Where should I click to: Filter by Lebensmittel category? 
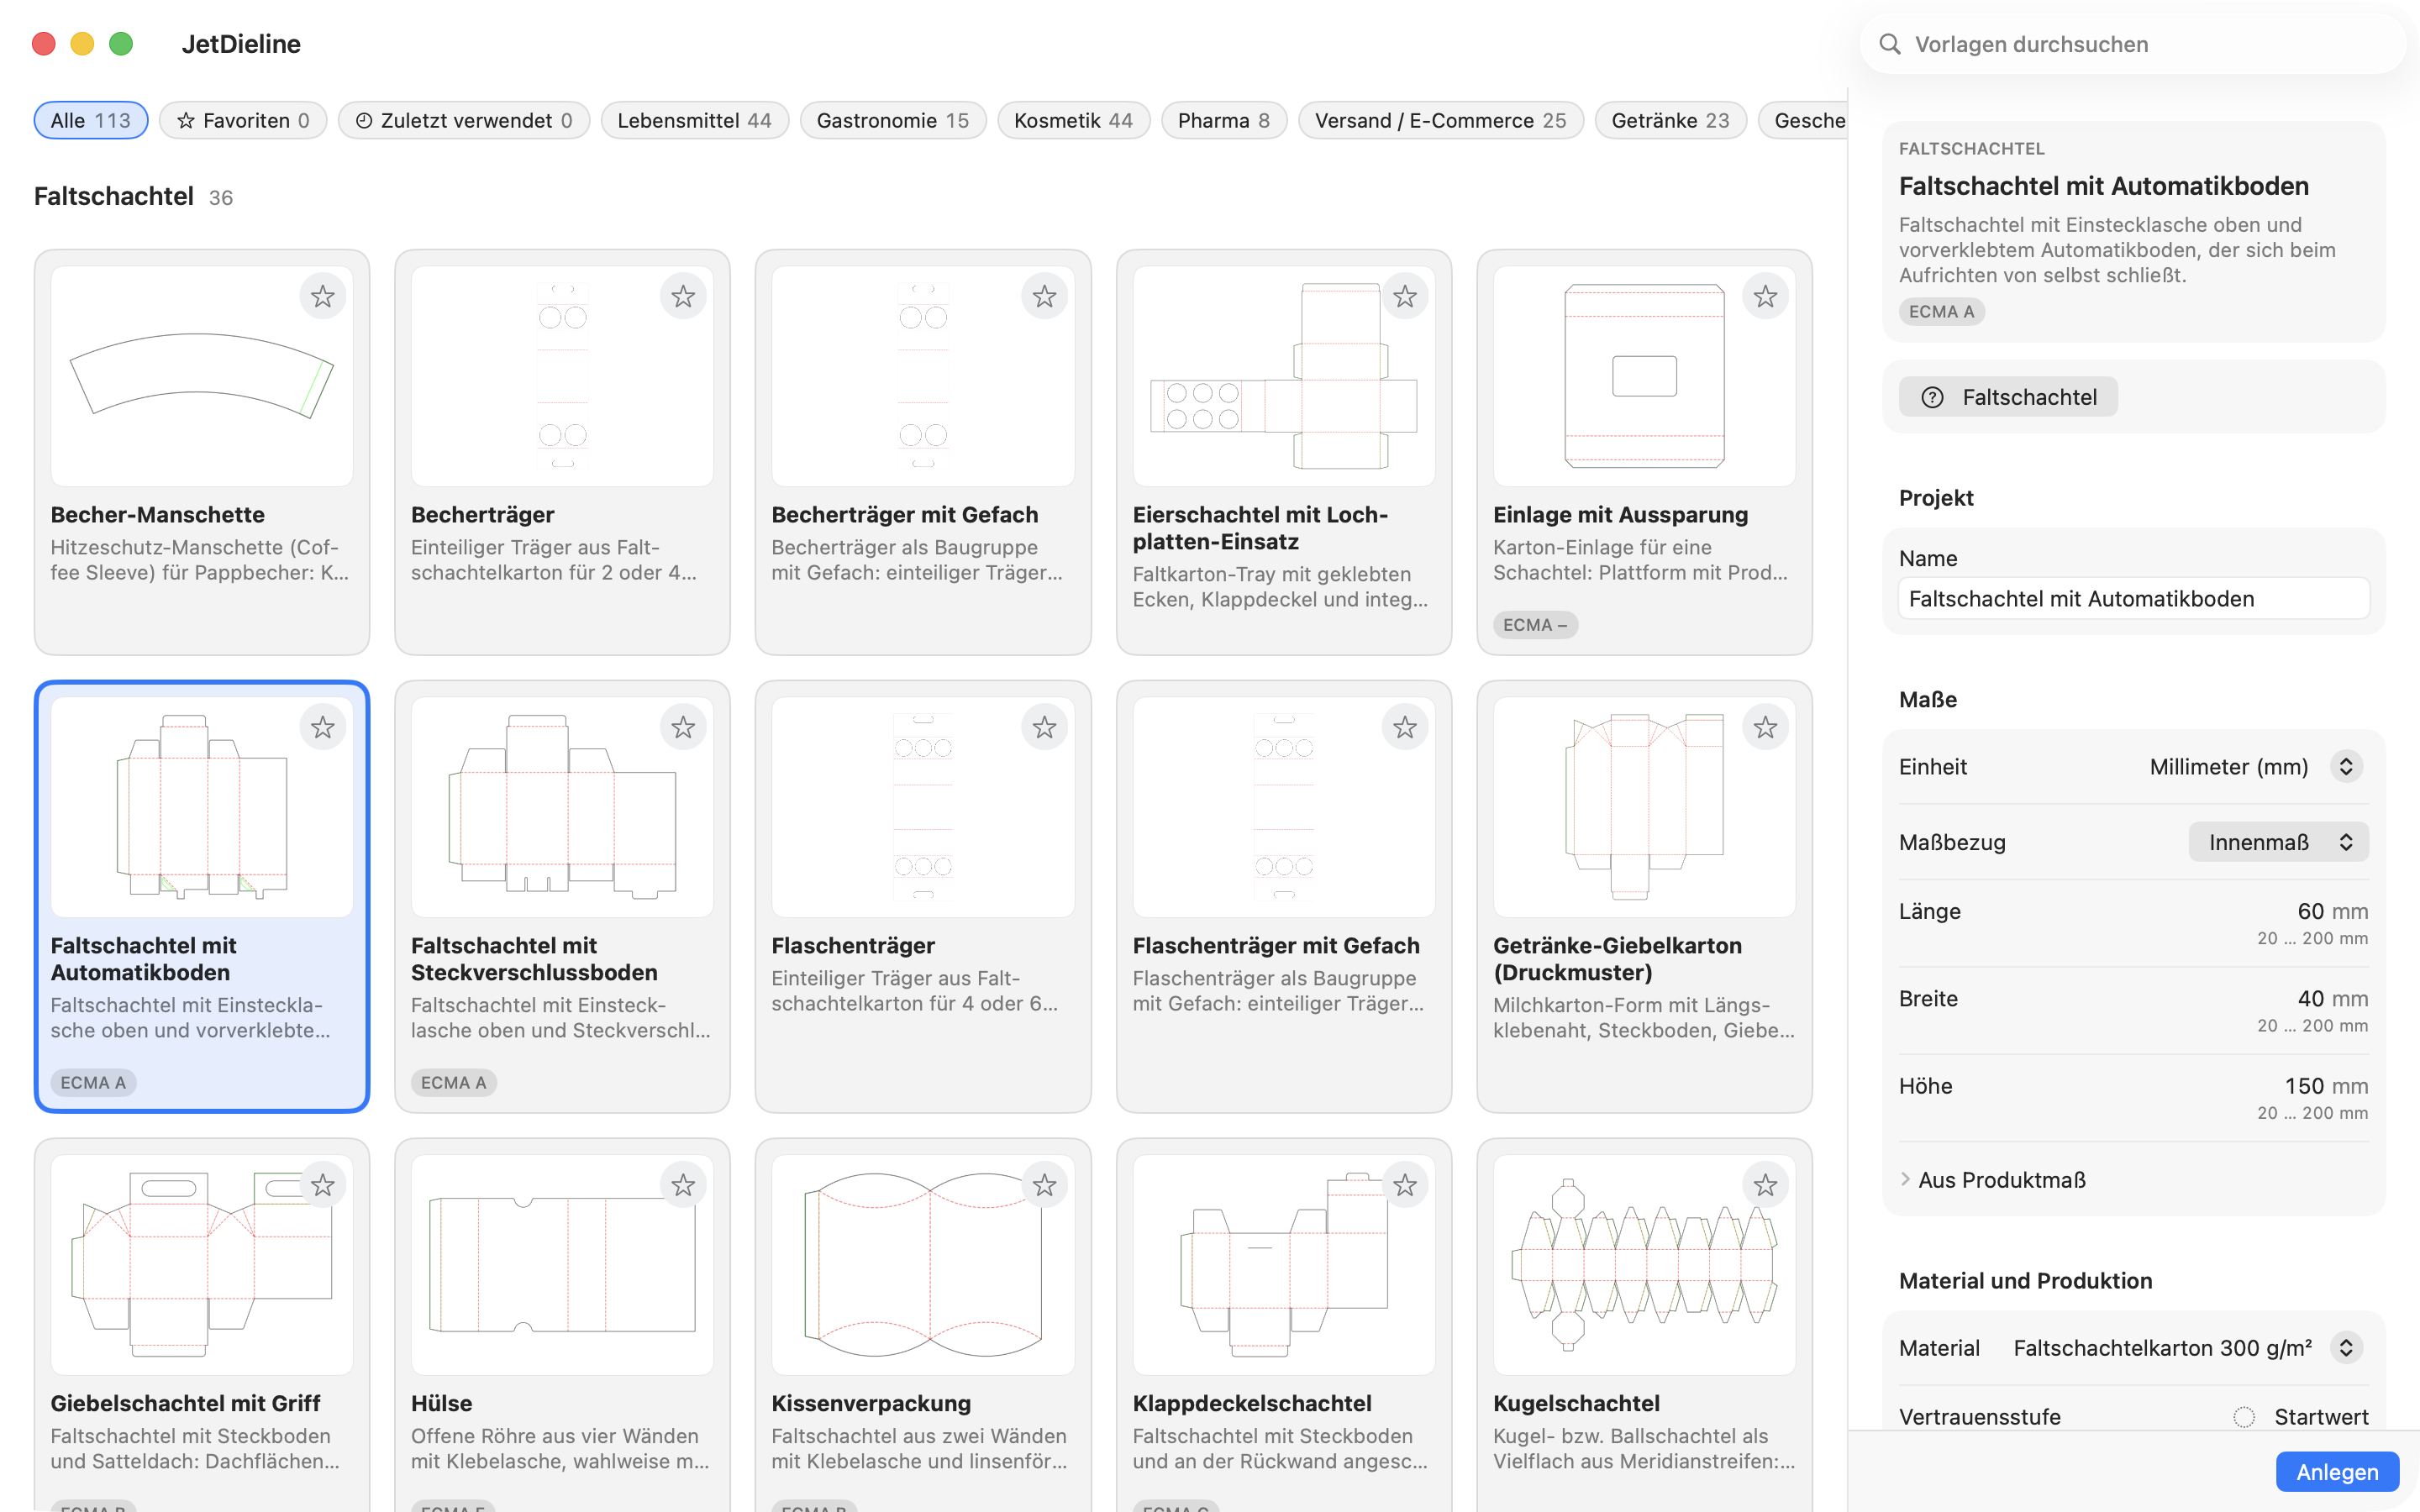694,120
